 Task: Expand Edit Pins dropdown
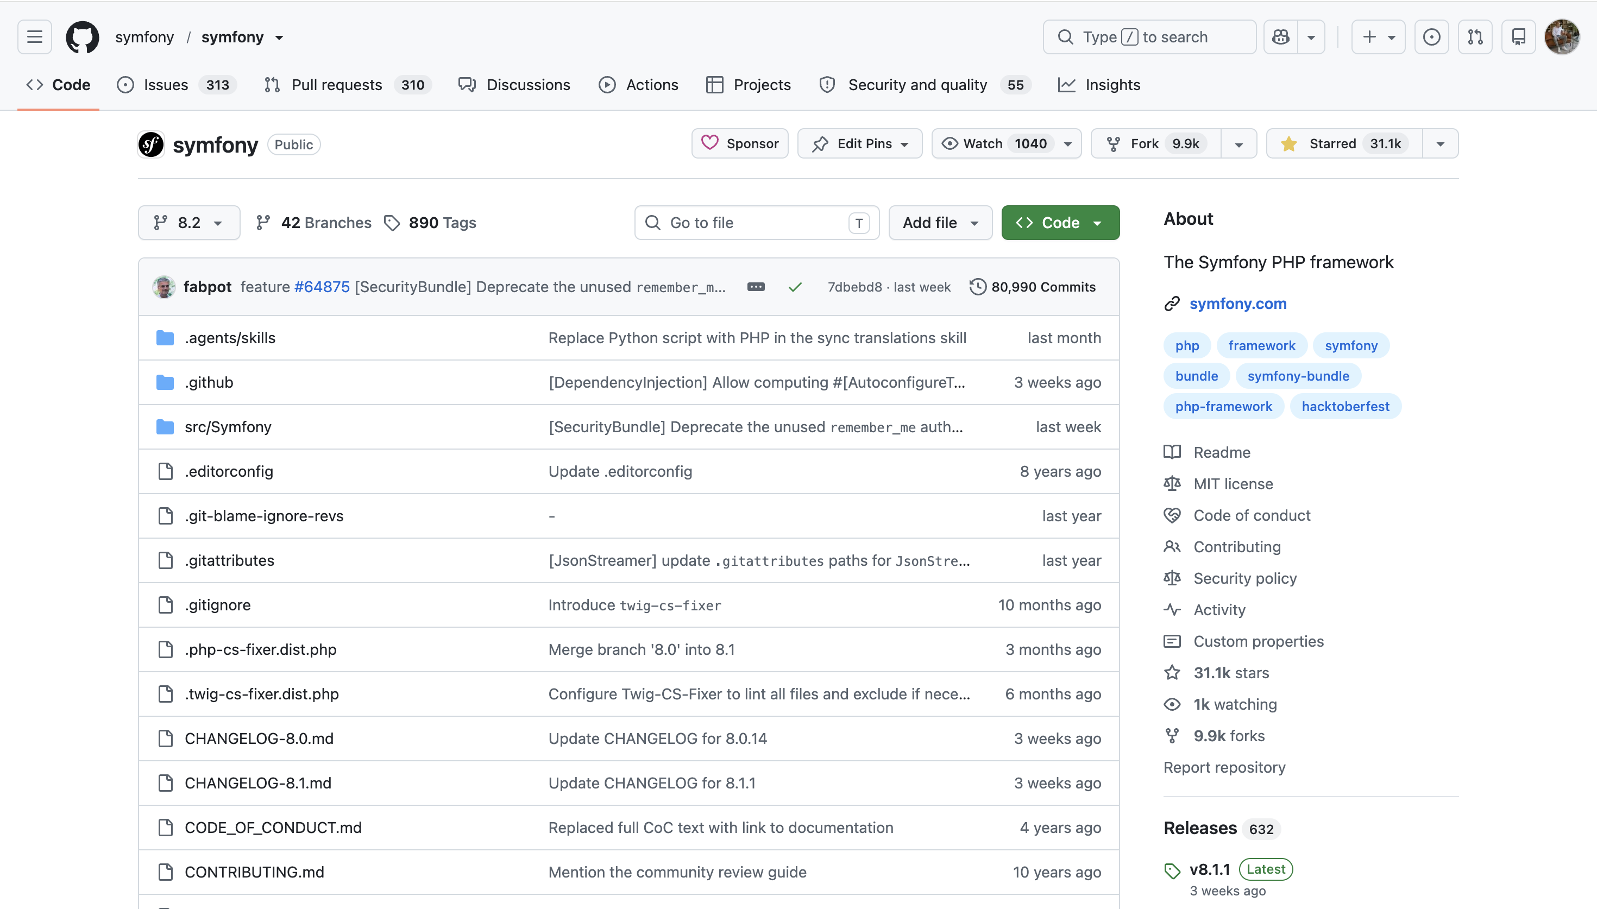pyautogui.click(x=860, y=143)
